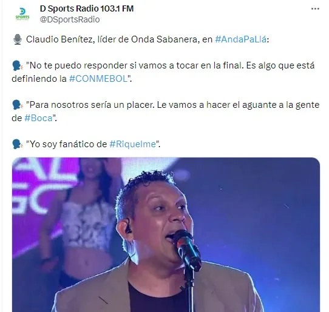Click the @DSportsRadio handle
This screenshot has height=312, width=329.
click(70, 19)
